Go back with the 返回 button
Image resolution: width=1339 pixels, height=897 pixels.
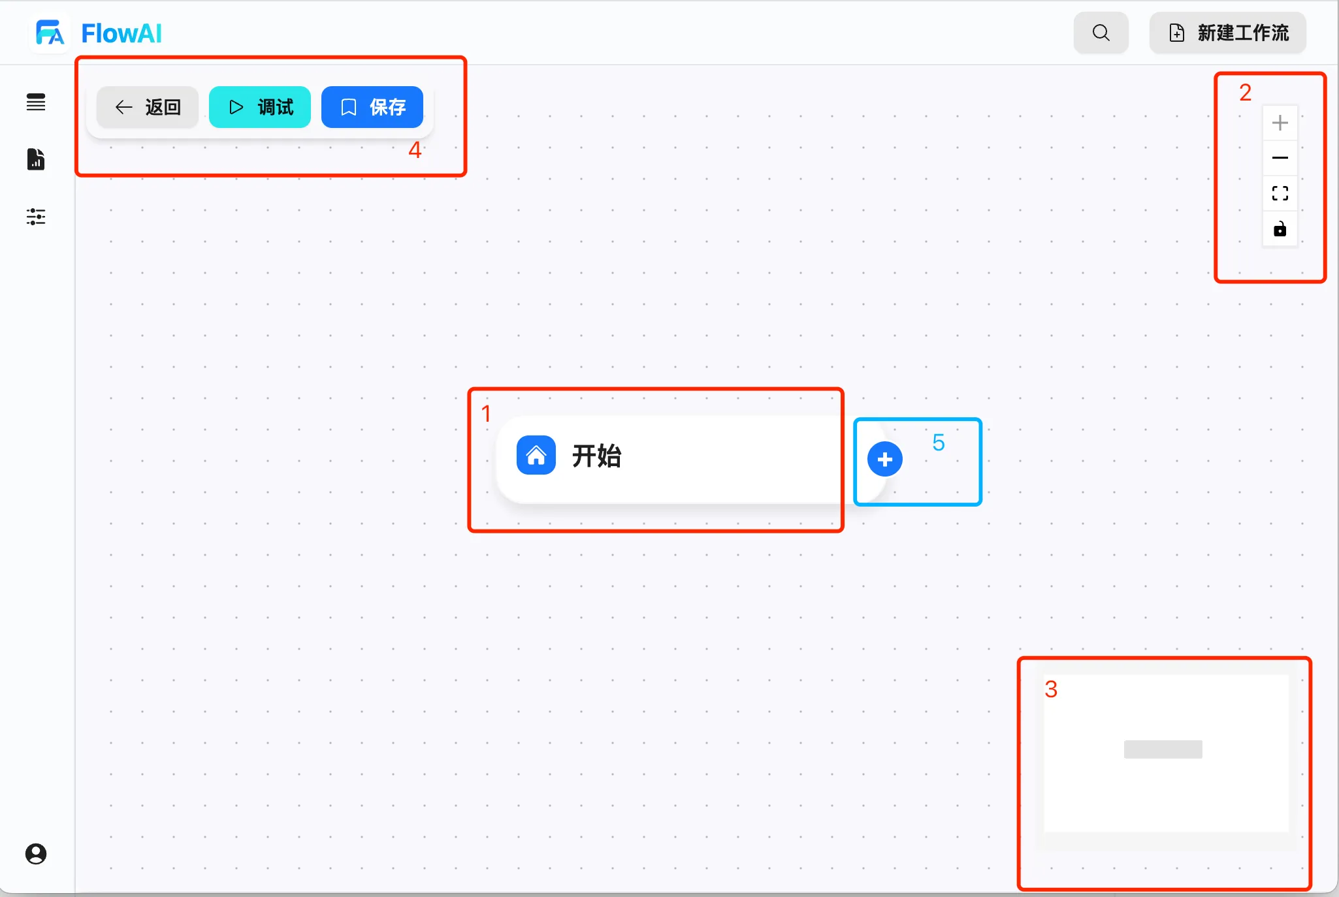[148, 107]
